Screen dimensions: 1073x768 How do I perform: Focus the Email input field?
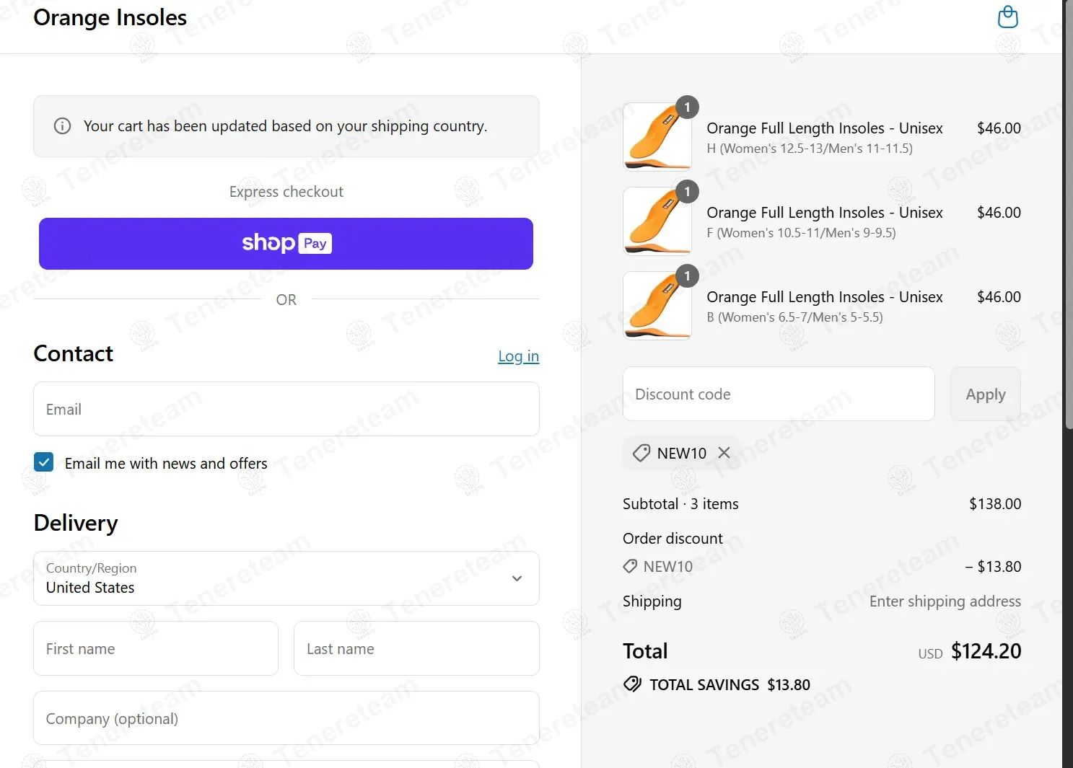(286, 409)
